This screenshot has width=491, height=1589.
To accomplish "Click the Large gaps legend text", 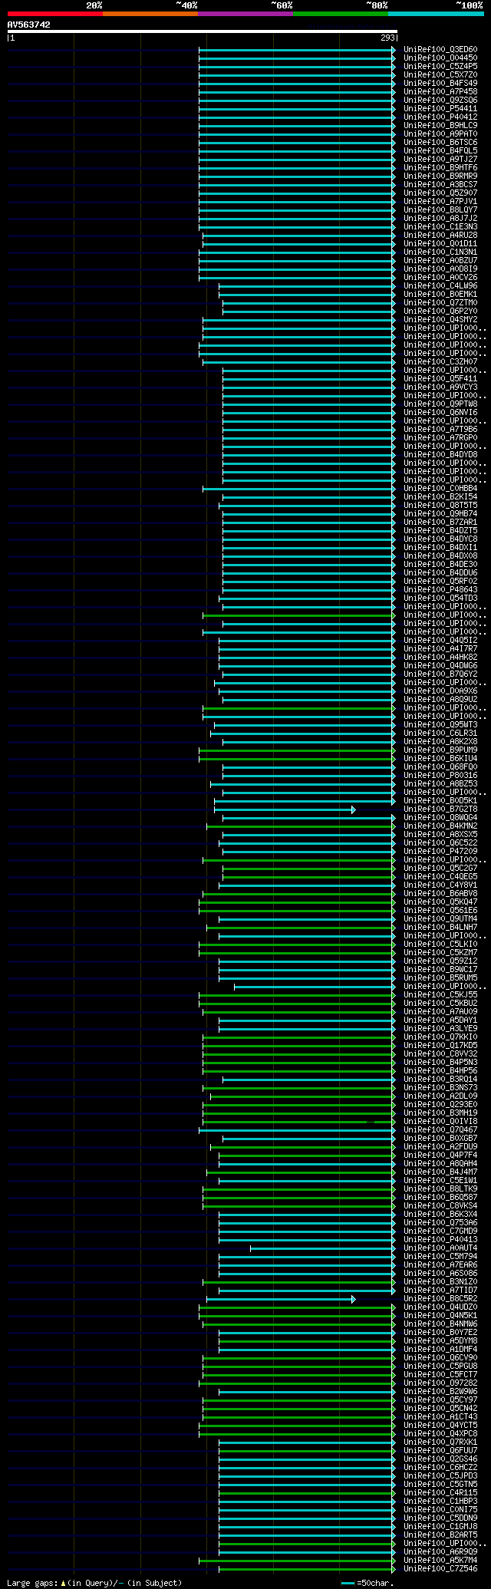I will pyautogui.click(x=94, y=1583).
